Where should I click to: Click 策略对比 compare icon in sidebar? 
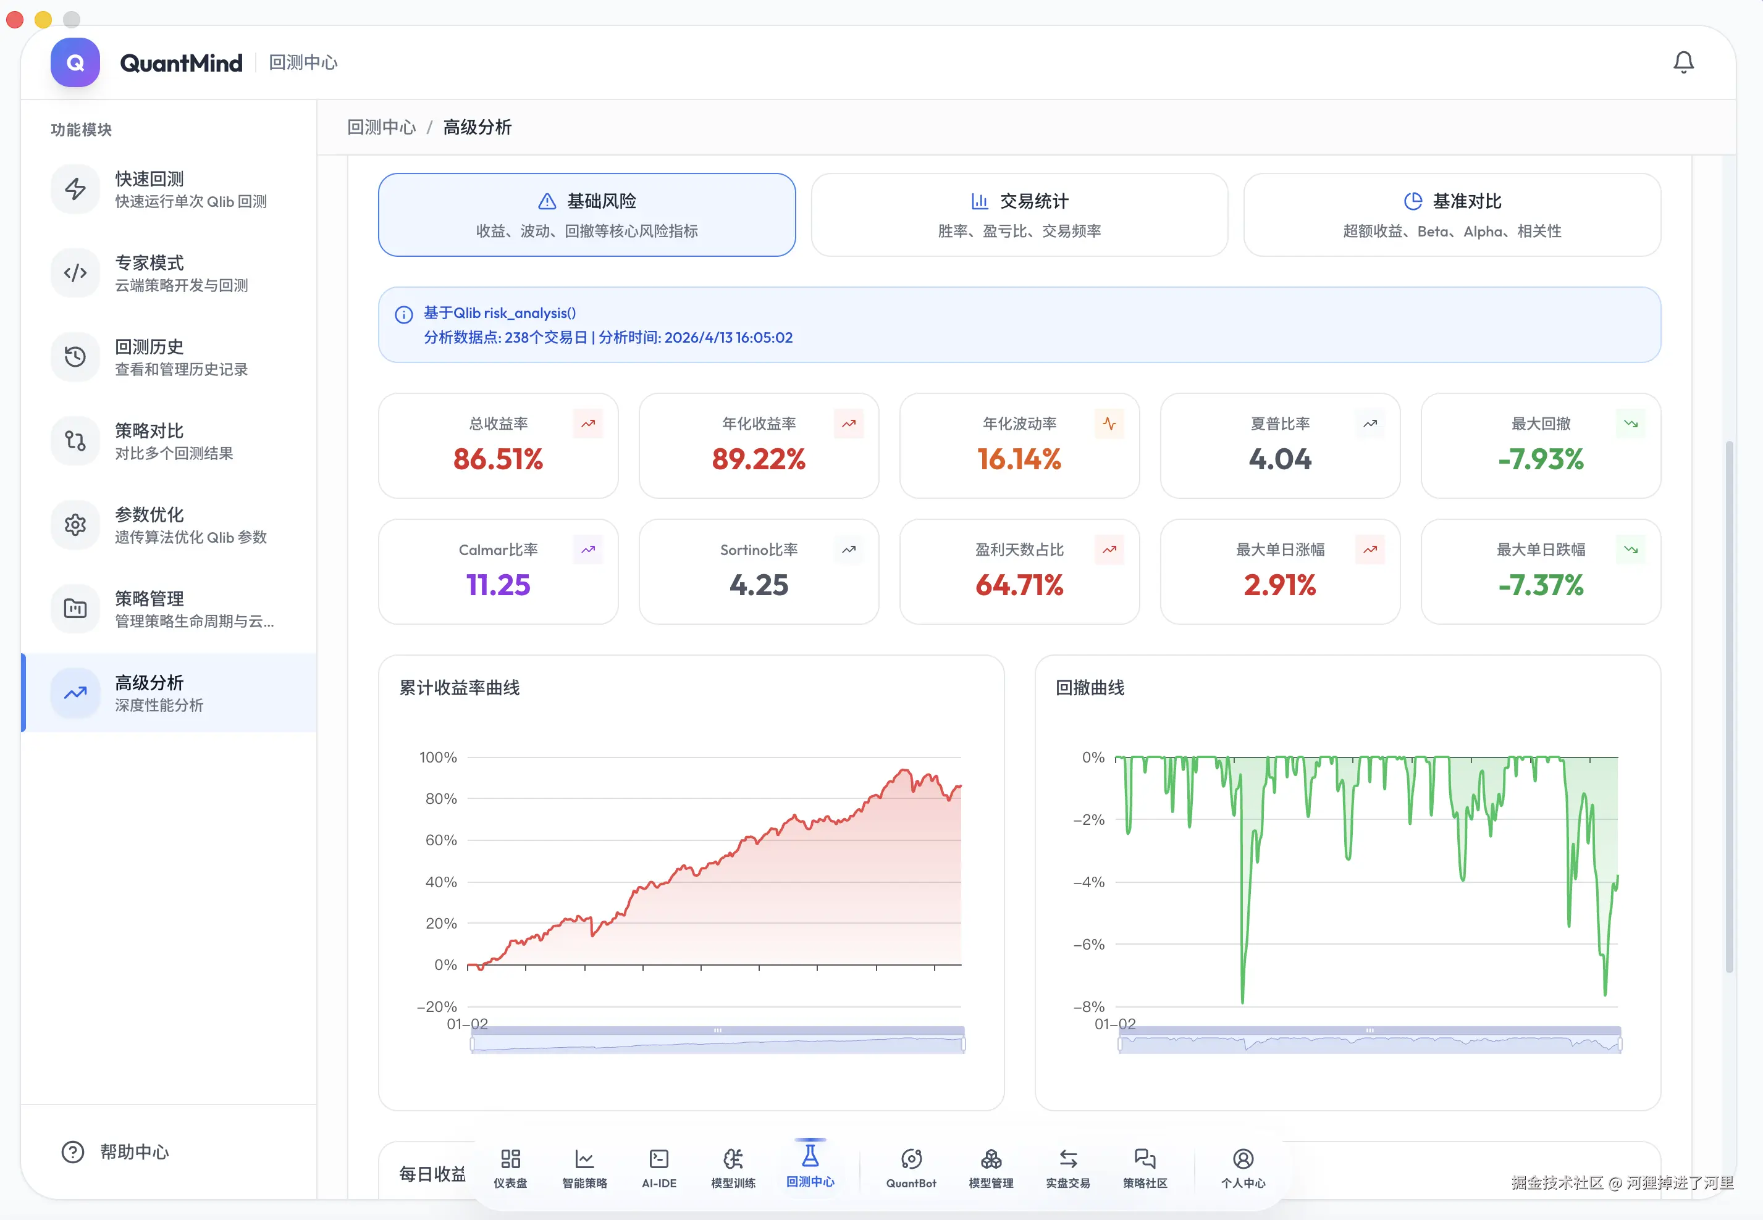[x=75, y=441]
